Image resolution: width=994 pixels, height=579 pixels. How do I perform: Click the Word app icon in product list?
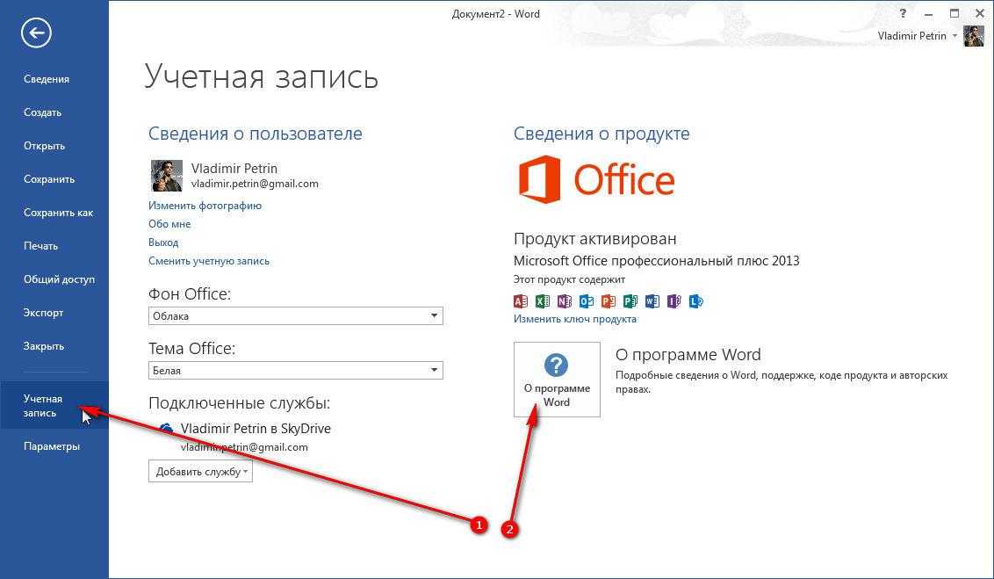pos(652,301)
